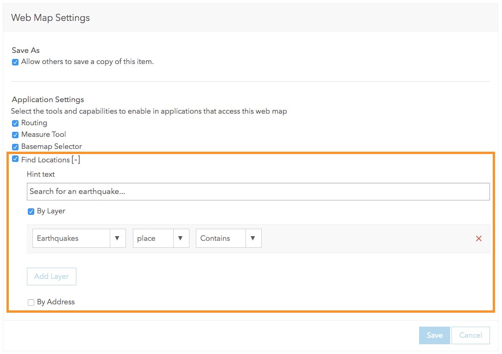Viewport: 502px width, 354px height.
Task: Uncheck Allow others to save a copy
Action: tap(15, 62)
